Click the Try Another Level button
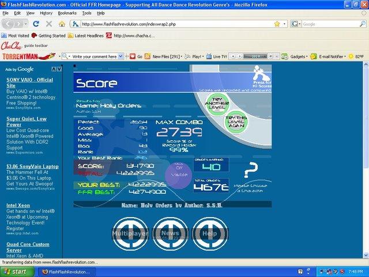This screenshot has height=277, width=369. (x=217, y=104)
